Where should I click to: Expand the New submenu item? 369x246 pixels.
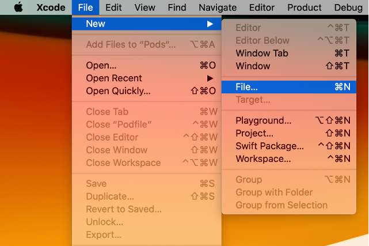tap(147, 24)
